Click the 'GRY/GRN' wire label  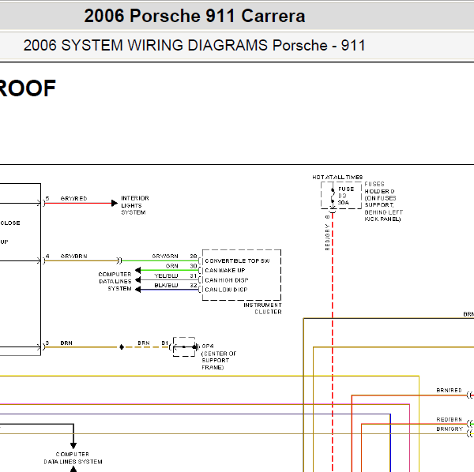(x=165, y=256)
